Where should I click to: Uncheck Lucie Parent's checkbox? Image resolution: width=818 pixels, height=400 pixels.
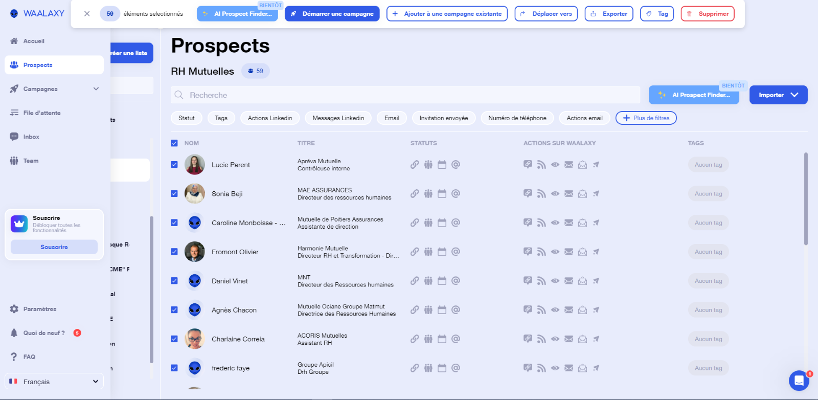(174, 165)
